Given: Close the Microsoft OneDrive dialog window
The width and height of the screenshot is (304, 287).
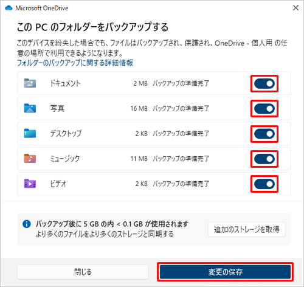Looking at the screenshot, I should [x=295, y=8].
